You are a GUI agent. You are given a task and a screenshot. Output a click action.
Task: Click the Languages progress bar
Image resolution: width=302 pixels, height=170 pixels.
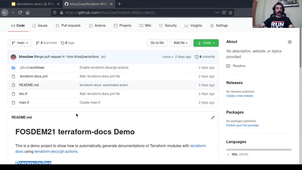[x=259, y=150]
